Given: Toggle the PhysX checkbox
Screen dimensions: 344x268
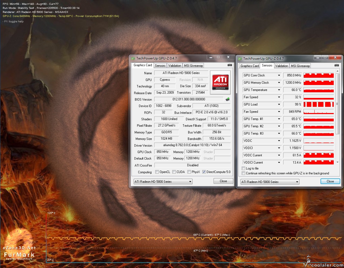Looking at the screenshot, I should 189,172.
